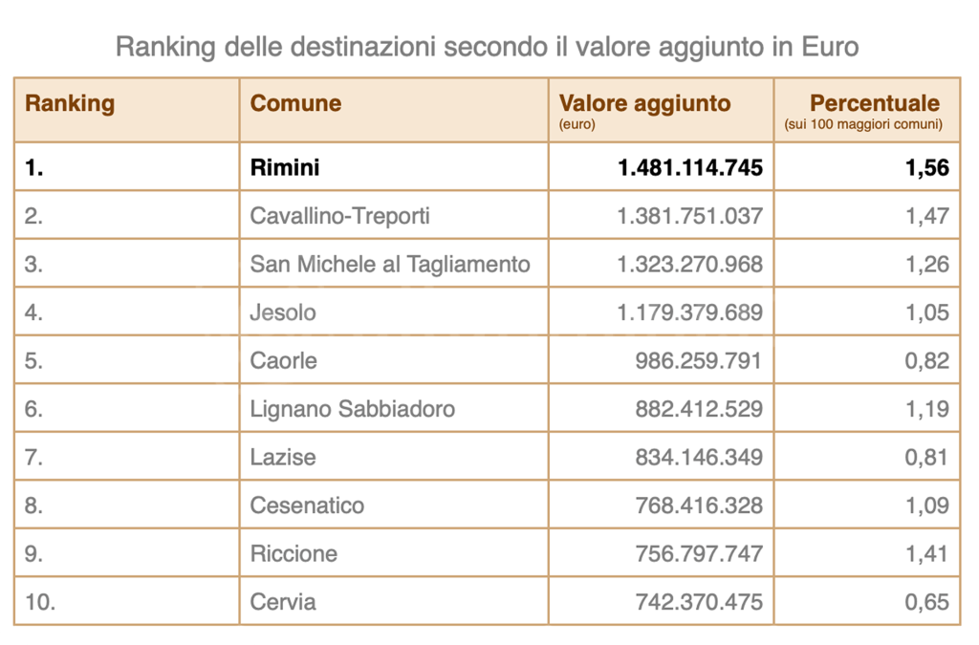Select the Cervia cell

point(283,602)
